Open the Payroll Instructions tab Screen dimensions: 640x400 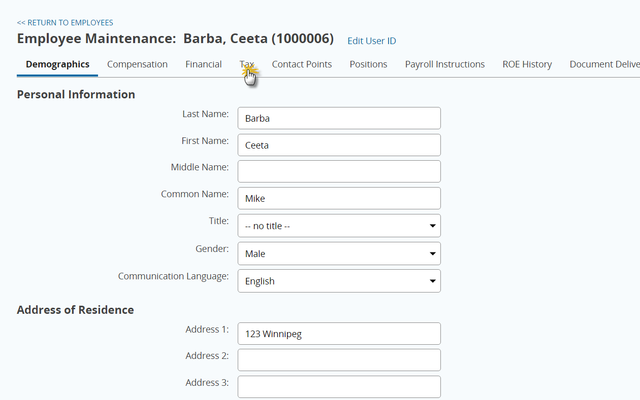point(444,64)
